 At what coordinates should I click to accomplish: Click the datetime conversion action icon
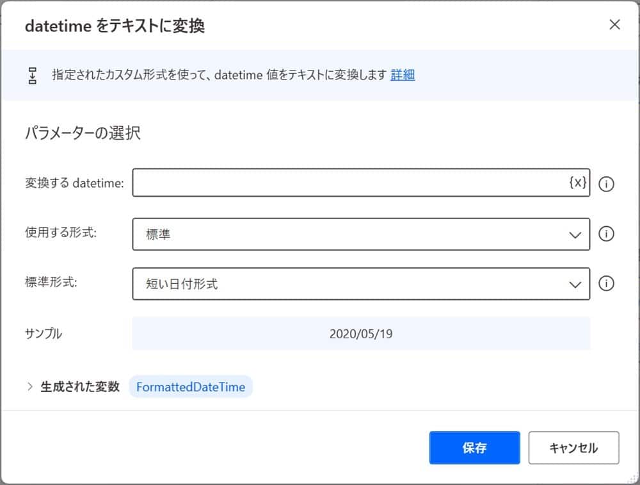coord(32,75)
